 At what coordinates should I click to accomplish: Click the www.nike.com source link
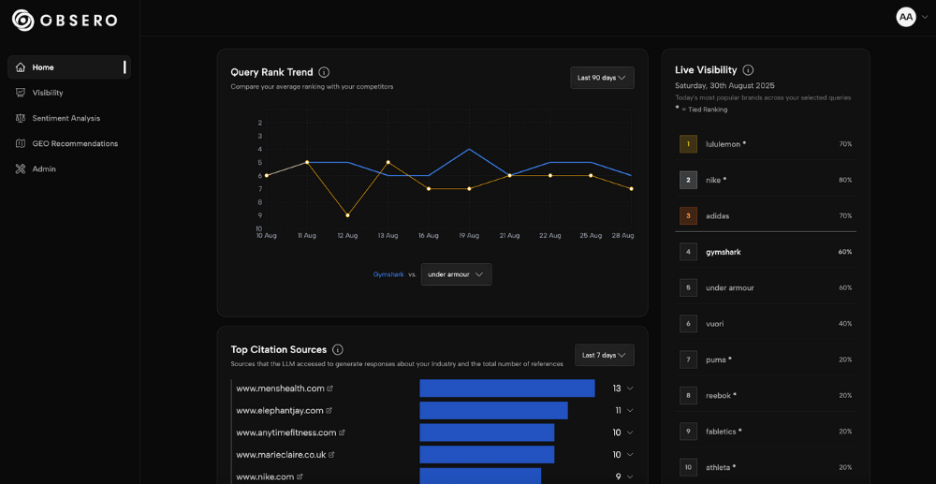[x=265, y=477]
